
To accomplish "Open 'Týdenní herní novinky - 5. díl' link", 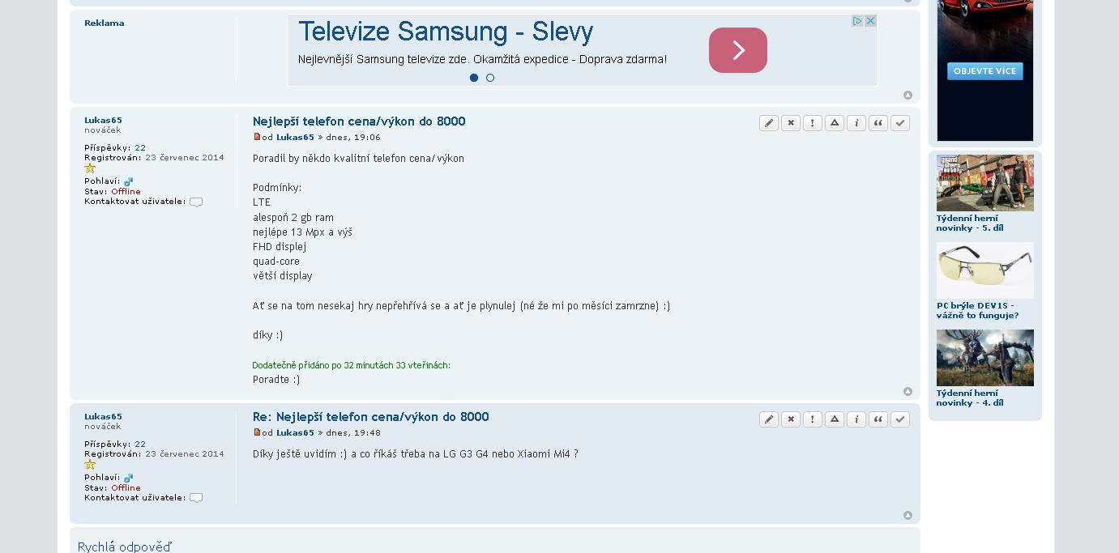I will [x=969, y=223].
